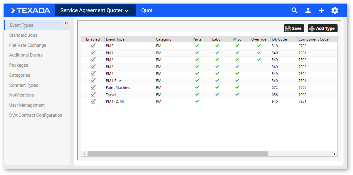Sort by Component Code column header
This screenshot has width=353, height=175.
click(317, 39)
